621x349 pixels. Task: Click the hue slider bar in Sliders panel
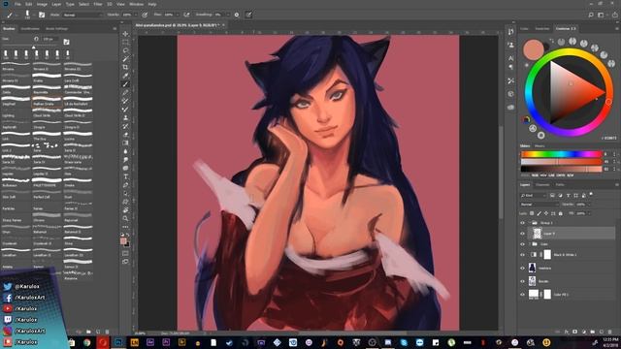(561, 154)
